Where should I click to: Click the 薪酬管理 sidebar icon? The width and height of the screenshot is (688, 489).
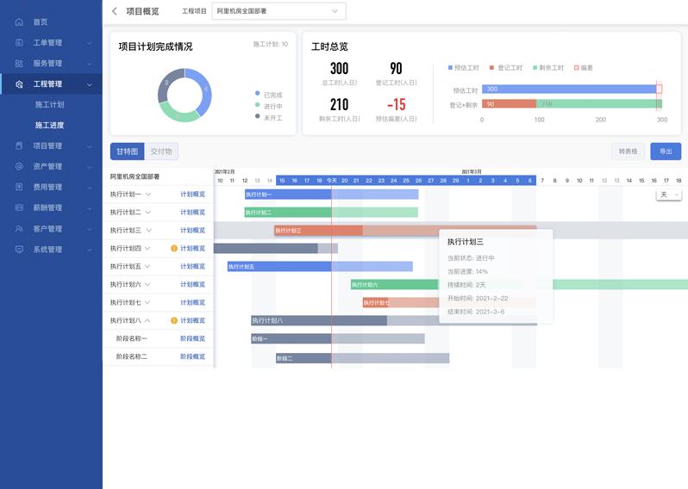click(19, 207)
